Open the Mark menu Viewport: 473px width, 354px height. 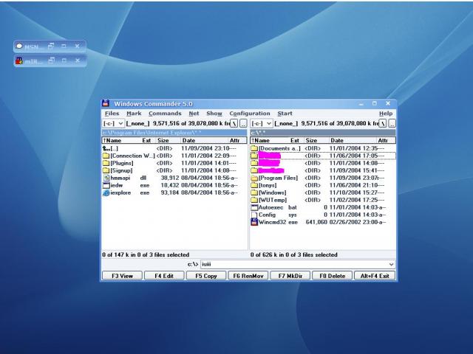pos(134,114)
